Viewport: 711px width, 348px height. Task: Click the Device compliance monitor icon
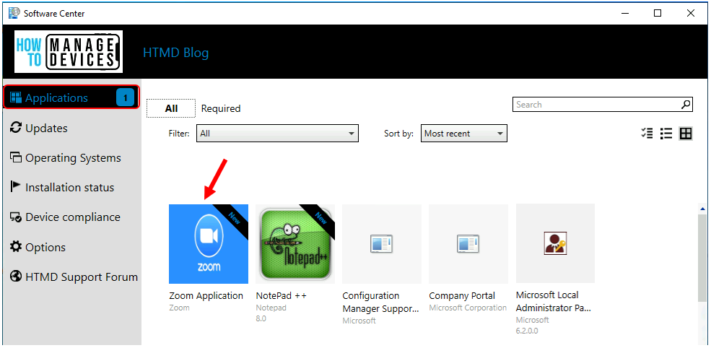16,217
